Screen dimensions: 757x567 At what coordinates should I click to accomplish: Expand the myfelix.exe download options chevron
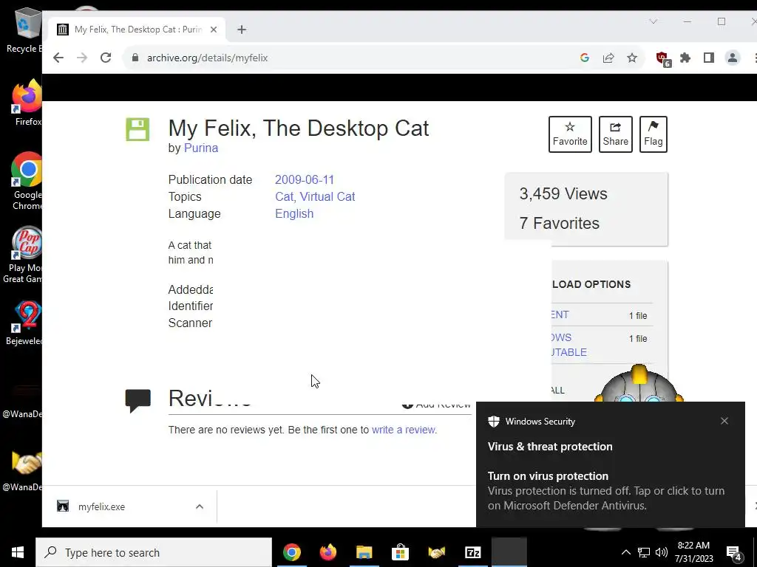(200, 506)
